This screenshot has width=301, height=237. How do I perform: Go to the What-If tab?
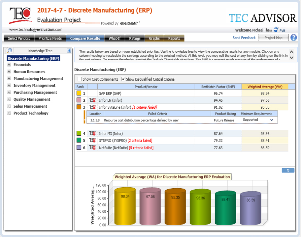[x=115, y=38]
